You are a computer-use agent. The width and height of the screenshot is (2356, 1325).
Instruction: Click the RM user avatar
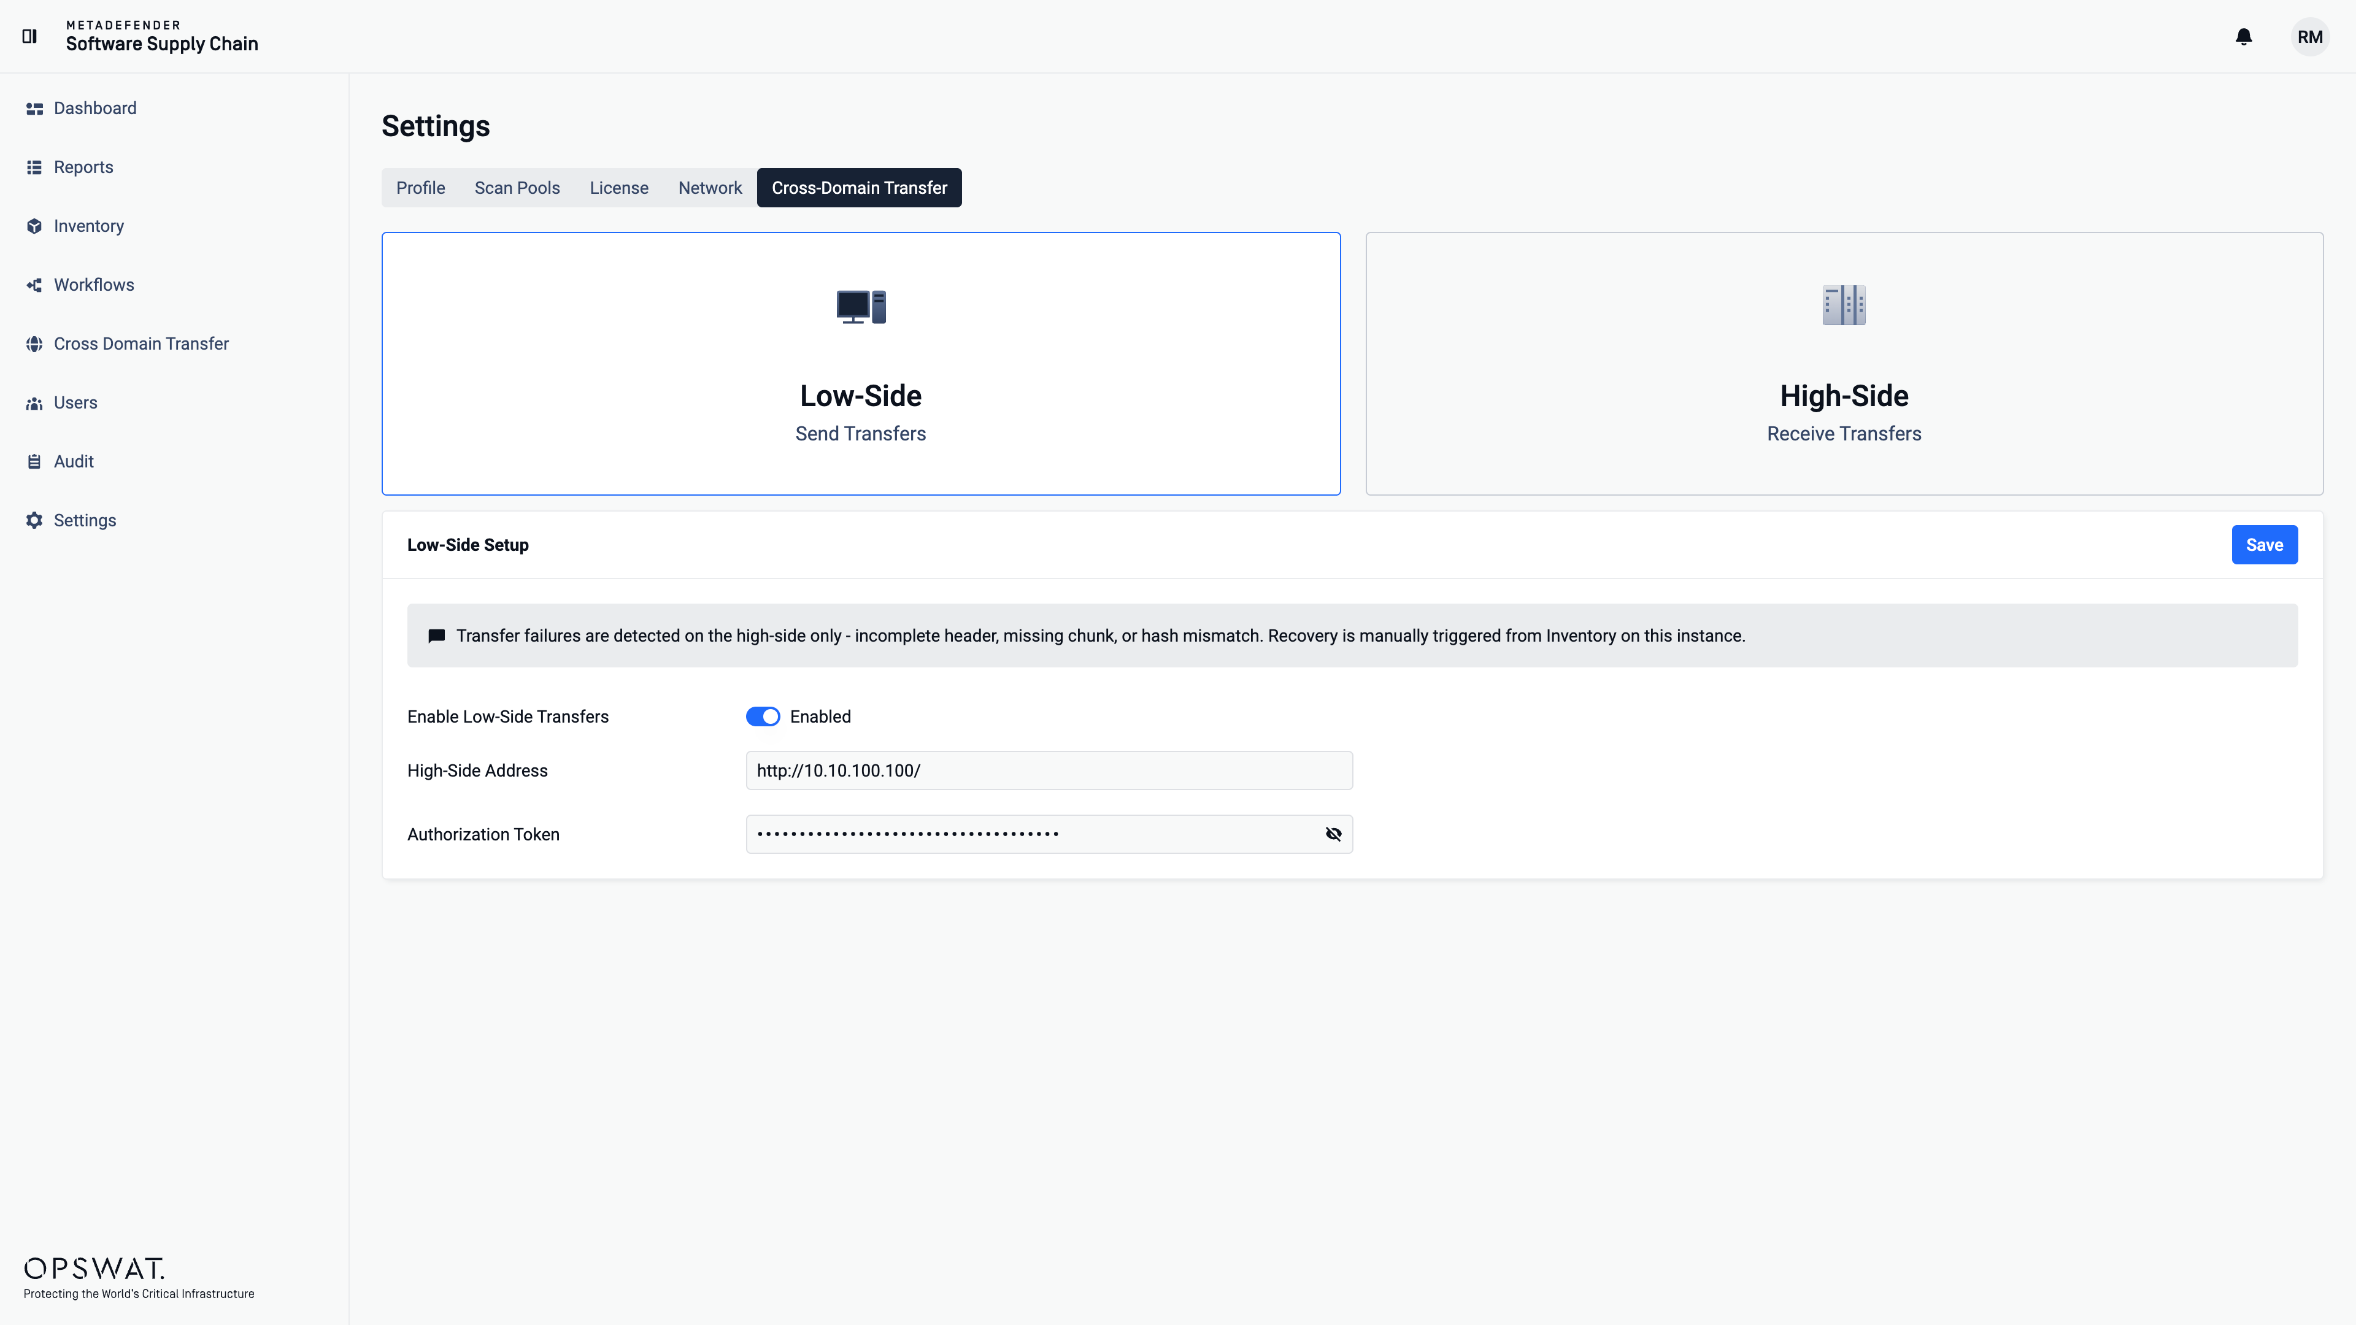point(2308,37)
